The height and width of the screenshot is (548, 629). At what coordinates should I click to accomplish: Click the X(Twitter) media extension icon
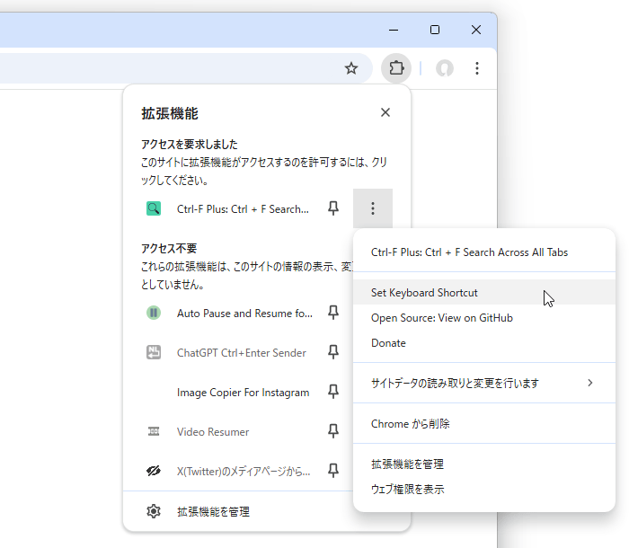(154, 471)
